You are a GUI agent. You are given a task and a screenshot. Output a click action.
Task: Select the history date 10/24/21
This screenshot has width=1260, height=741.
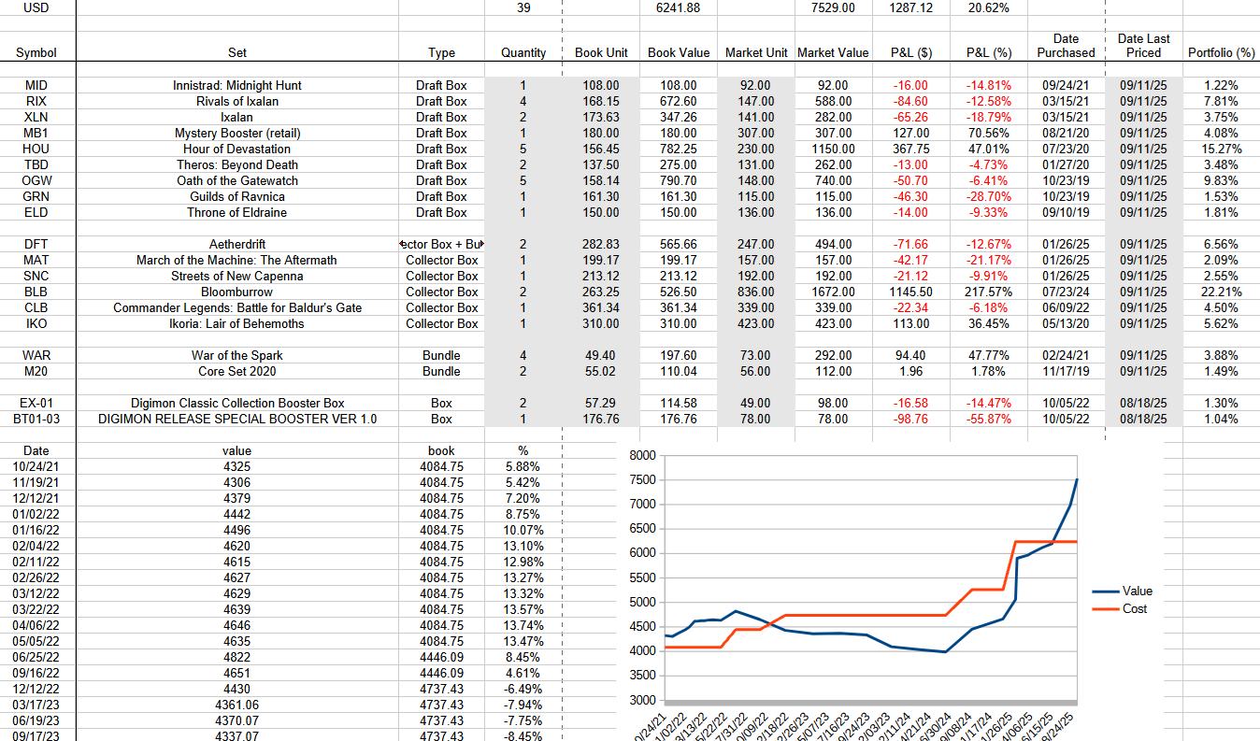click(36, 466)
